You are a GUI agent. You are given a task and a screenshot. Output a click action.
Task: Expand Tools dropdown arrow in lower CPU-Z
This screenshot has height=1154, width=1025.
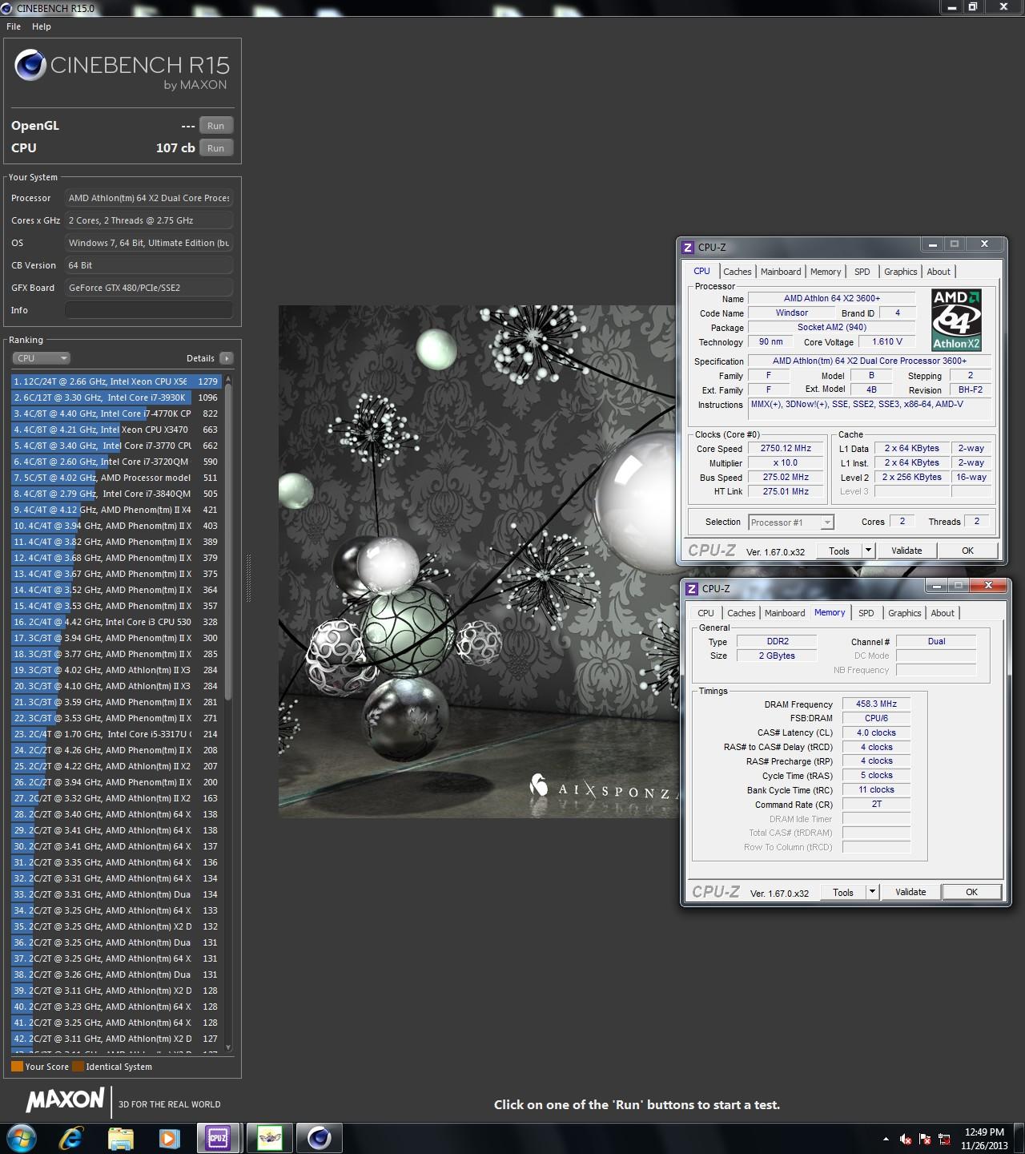tap(872, 892)
